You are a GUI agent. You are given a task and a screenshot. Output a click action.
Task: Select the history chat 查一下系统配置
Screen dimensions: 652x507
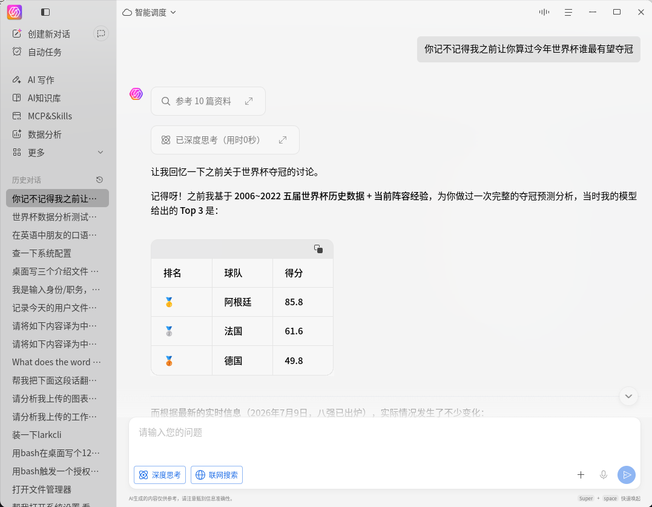(58, 253)
